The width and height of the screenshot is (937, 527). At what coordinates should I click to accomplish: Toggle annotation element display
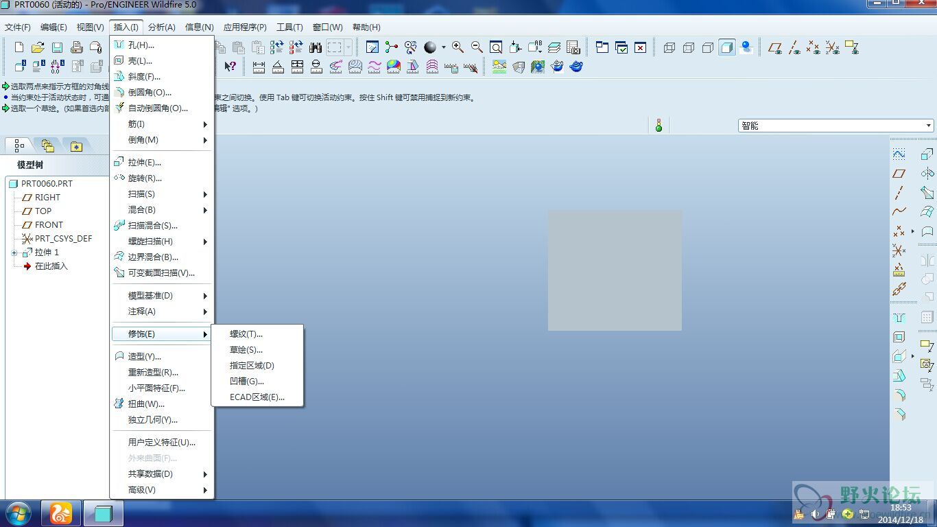tap(852, 47)
